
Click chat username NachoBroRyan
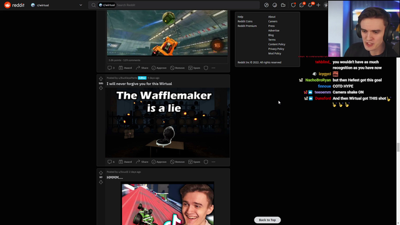coord(318,80)
